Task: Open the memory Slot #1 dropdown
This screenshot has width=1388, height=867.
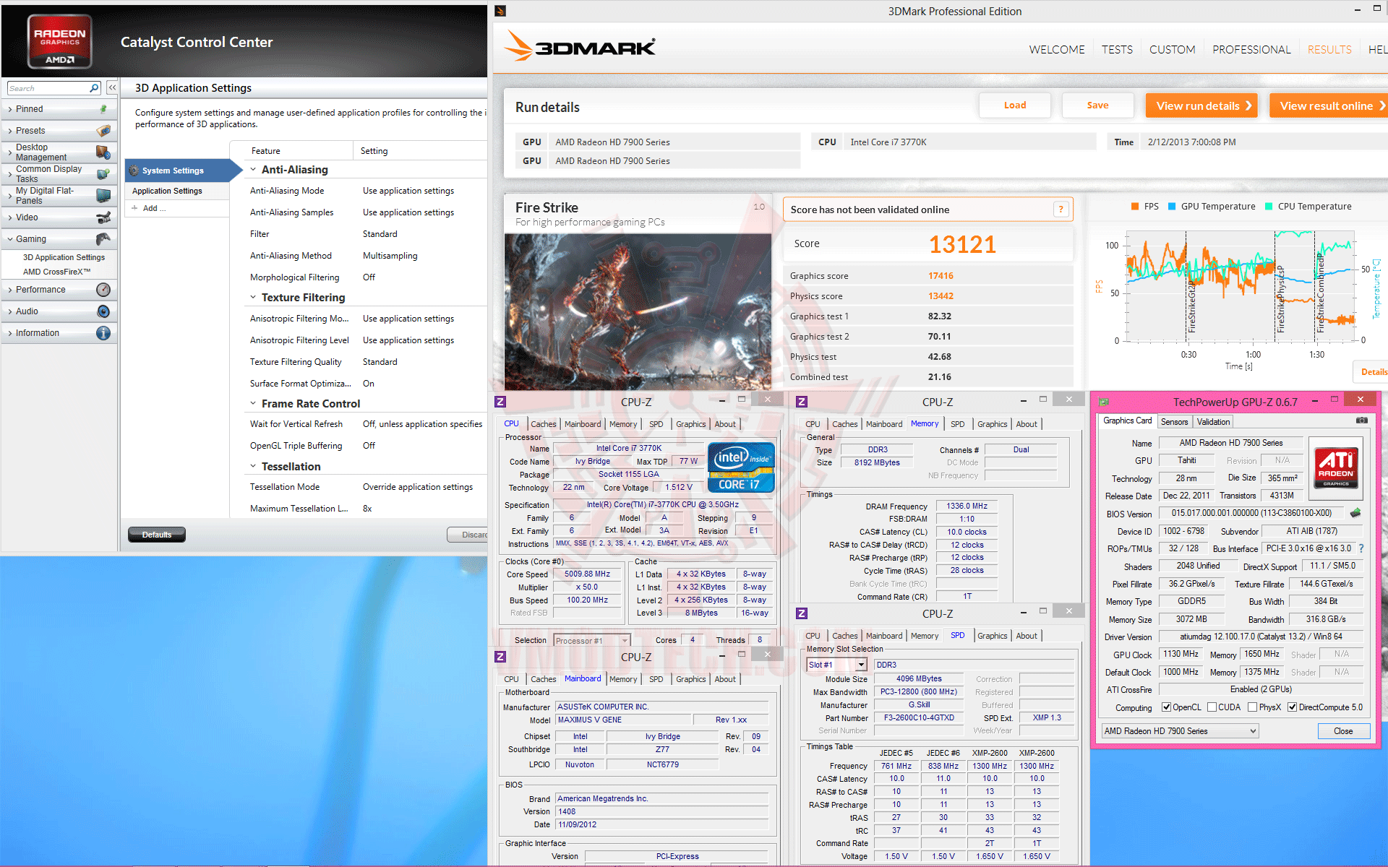Action: [860, 665]
